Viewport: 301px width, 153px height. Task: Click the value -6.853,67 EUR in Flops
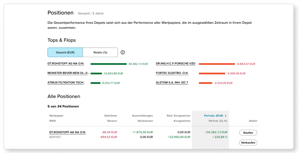(246, 64)
